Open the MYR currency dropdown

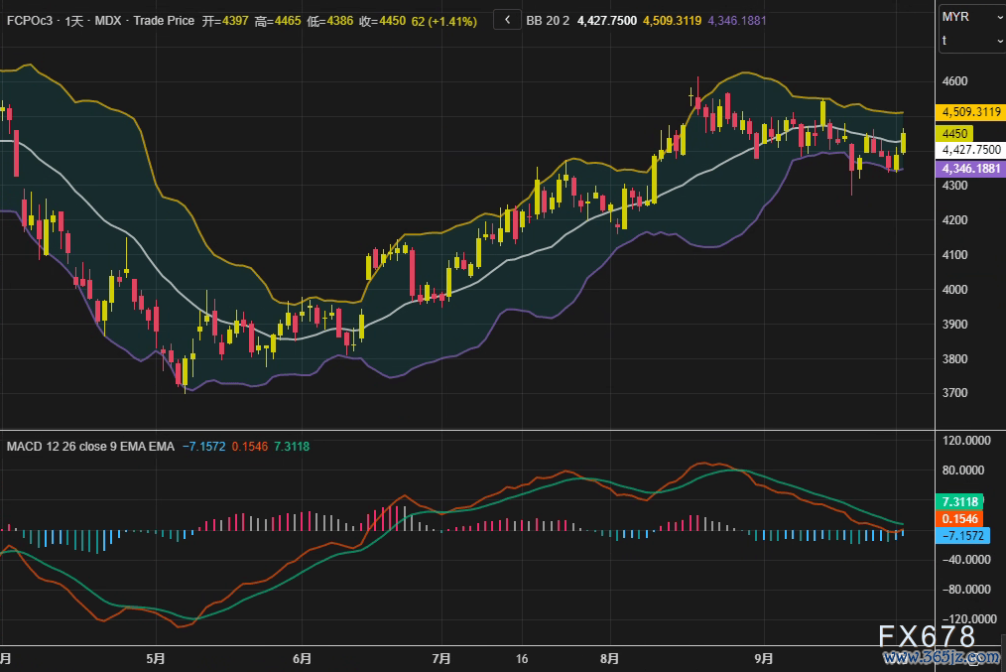click(x=971, y=17)
